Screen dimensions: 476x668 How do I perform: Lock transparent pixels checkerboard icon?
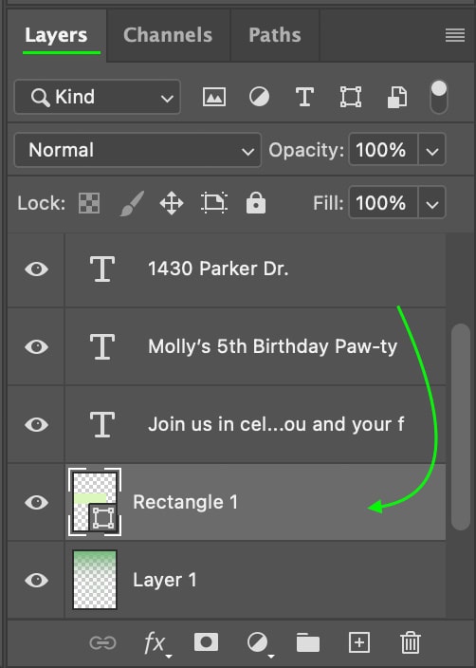89,203
